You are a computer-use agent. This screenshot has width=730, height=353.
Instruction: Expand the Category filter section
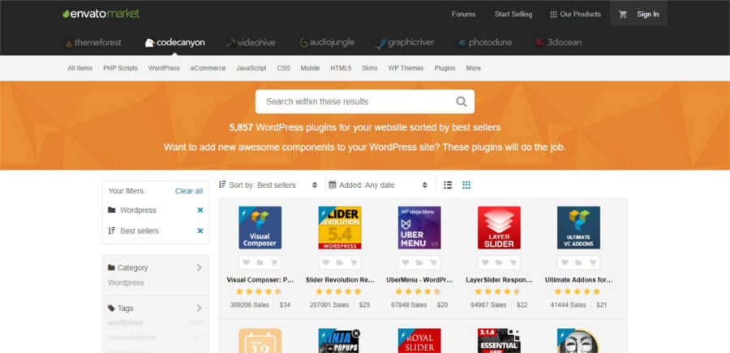click(x=199, y=268)
